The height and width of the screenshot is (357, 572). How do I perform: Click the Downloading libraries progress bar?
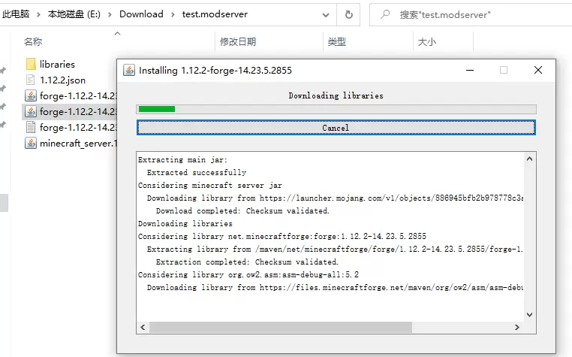(x=336, y=109)
